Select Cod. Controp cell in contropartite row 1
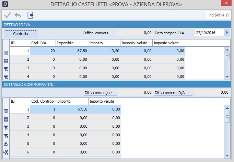 pos(43,109)
